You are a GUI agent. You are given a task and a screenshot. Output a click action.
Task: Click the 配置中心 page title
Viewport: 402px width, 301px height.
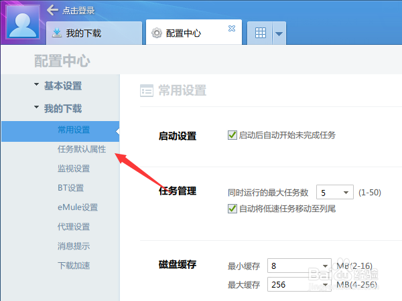click(x=62, y=61)
